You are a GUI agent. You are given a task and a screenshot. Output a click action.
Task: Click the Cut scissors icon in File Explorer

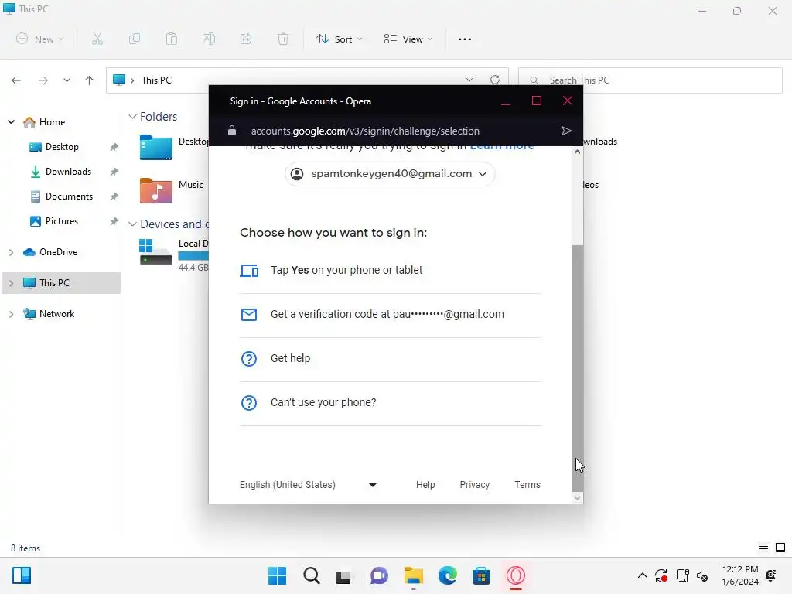(97, 39)
